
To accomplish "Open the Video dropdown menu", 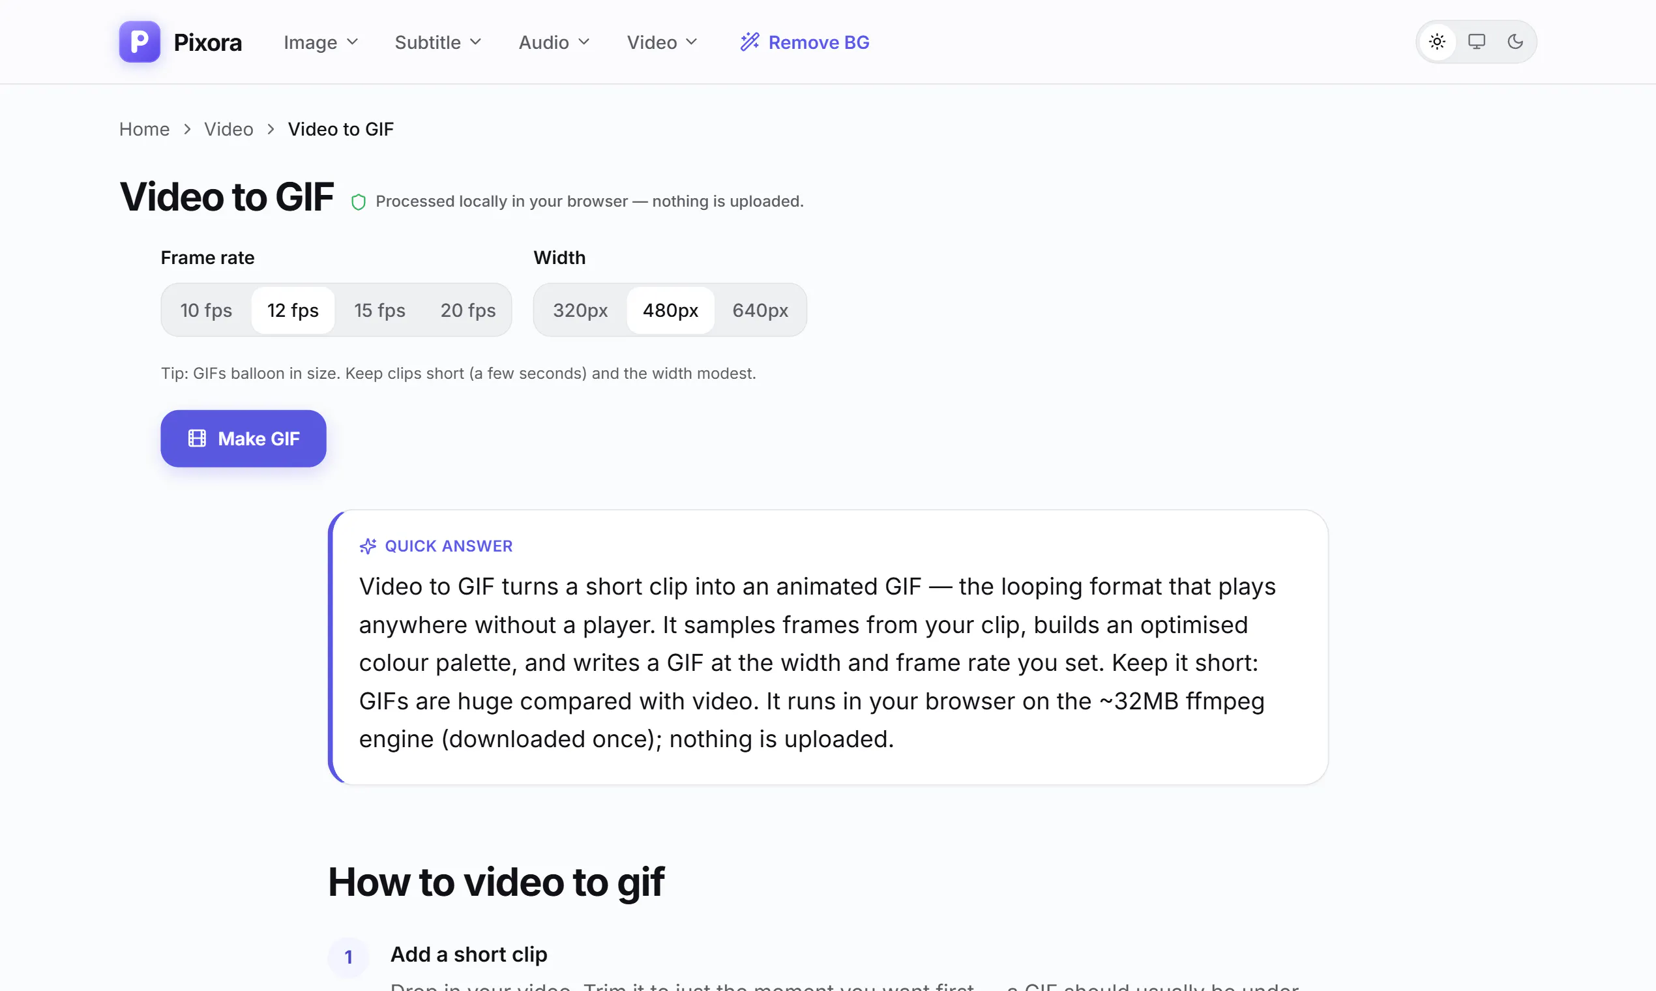I will (x=662, y=42).
